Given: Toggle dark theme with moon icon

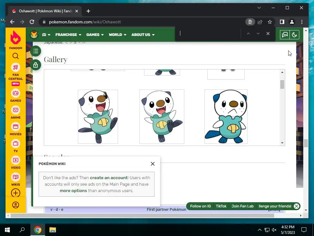Looking at the screenshot, I should (294, 35).
